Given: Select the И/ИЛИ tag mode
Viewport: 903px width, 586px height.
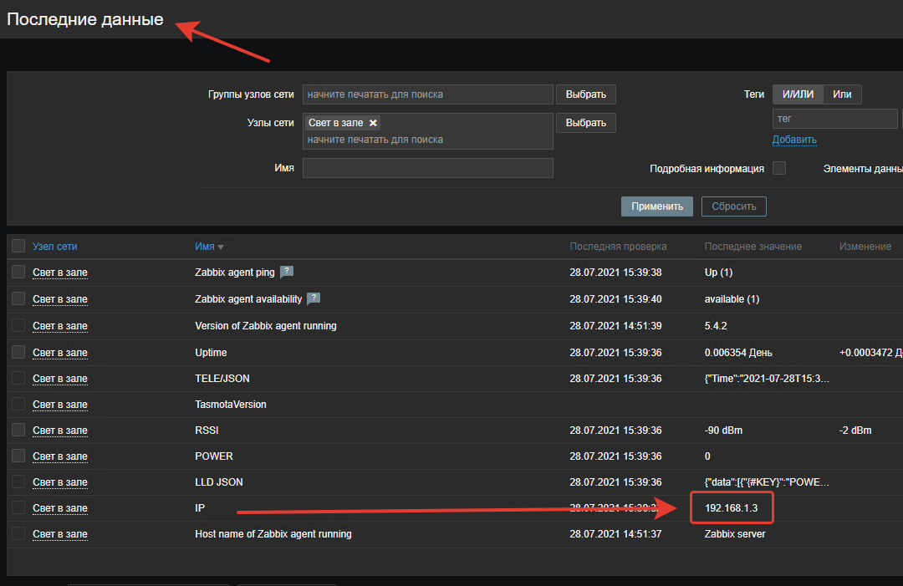Looking at the screenshot, I should [x=798, y=94].
